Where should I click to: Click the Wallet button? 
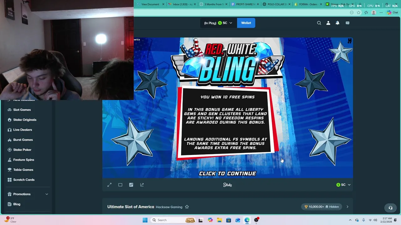pos(246,23)
